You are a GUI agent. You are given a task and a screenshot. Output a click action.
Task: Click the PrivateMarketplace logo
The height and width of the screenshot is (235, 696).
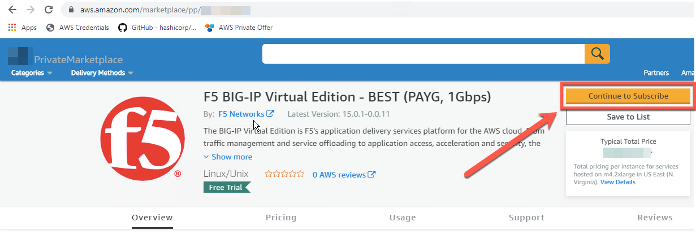point(65,57)
